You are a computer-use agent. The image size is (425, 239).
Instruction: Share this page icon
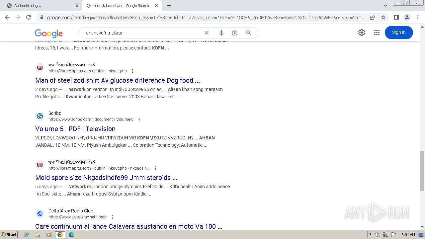(373, 18)
